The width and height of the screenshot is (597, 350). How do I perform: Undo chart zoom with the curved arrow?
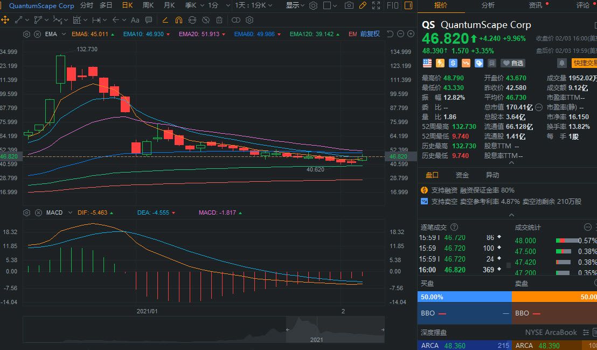pyautogui.click(x=390, y=34)
